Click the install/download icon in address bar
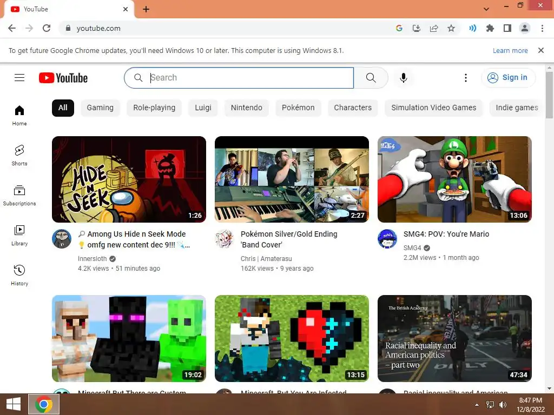Image resolution: width=554 pixels, height=415 pixels. [417, 28]
